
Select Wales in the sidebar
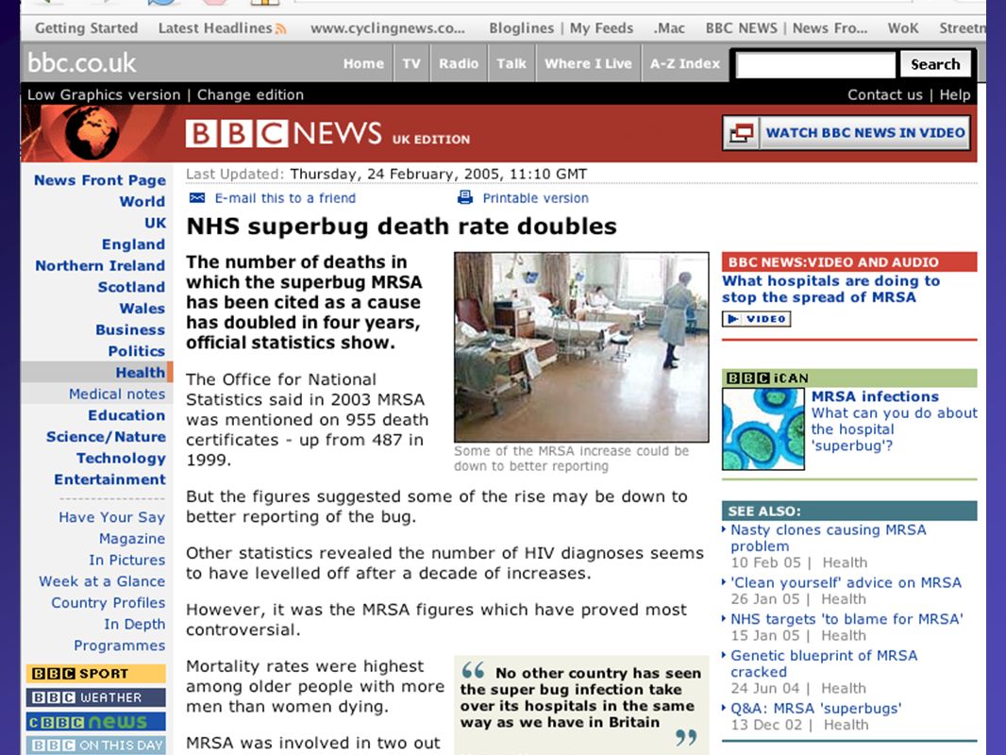pyautogui.click(x=143, y=309)
